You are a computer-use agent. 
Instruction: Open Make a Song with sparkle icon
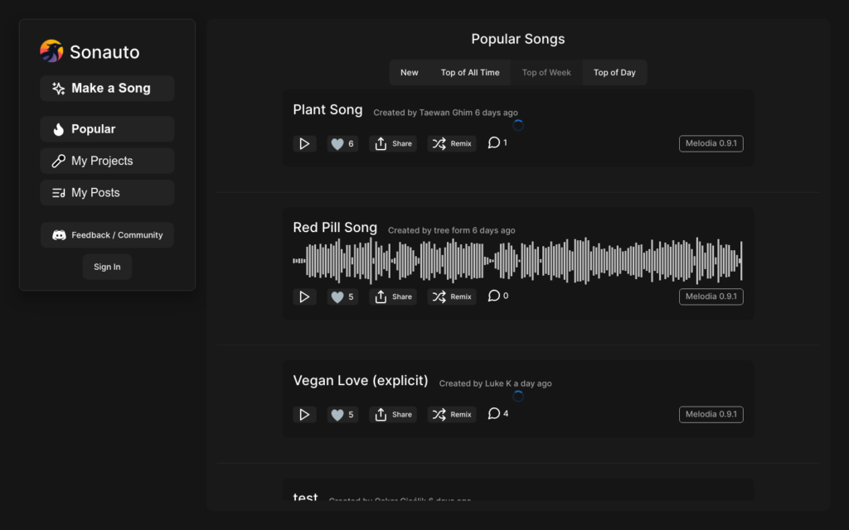pyautogui.click(x=107, y=88)
